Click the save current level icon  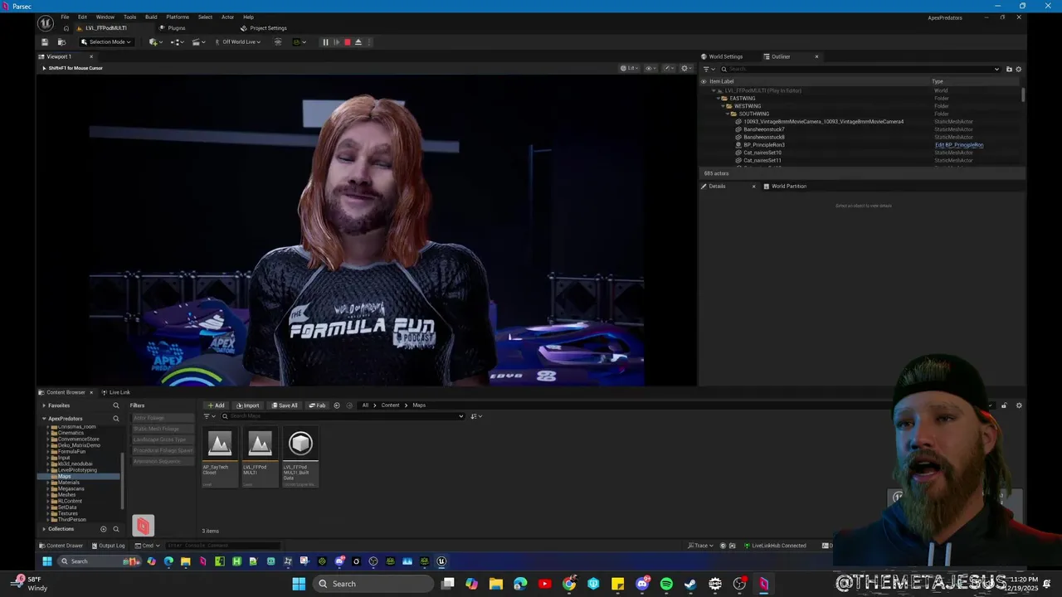click(45, 42)
